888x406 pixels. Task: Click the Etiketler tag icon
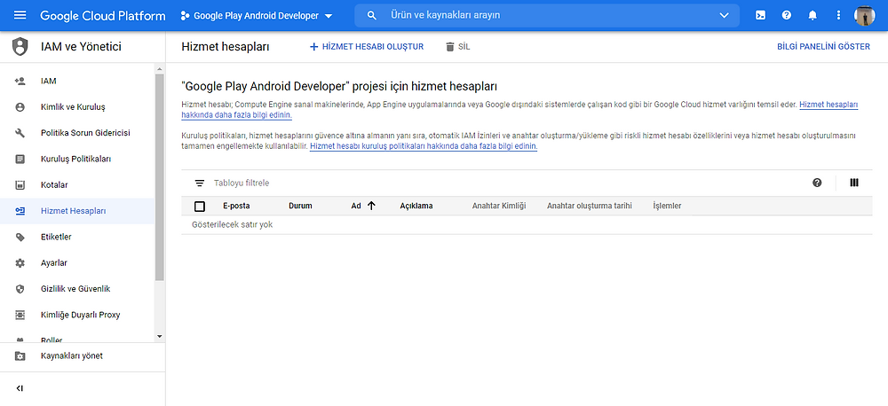[20, 237]
